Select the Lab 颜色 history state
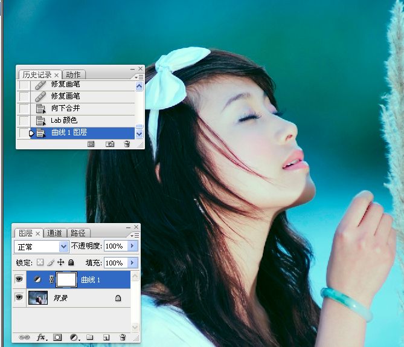The image size is (404, 347). pos(65,120)
